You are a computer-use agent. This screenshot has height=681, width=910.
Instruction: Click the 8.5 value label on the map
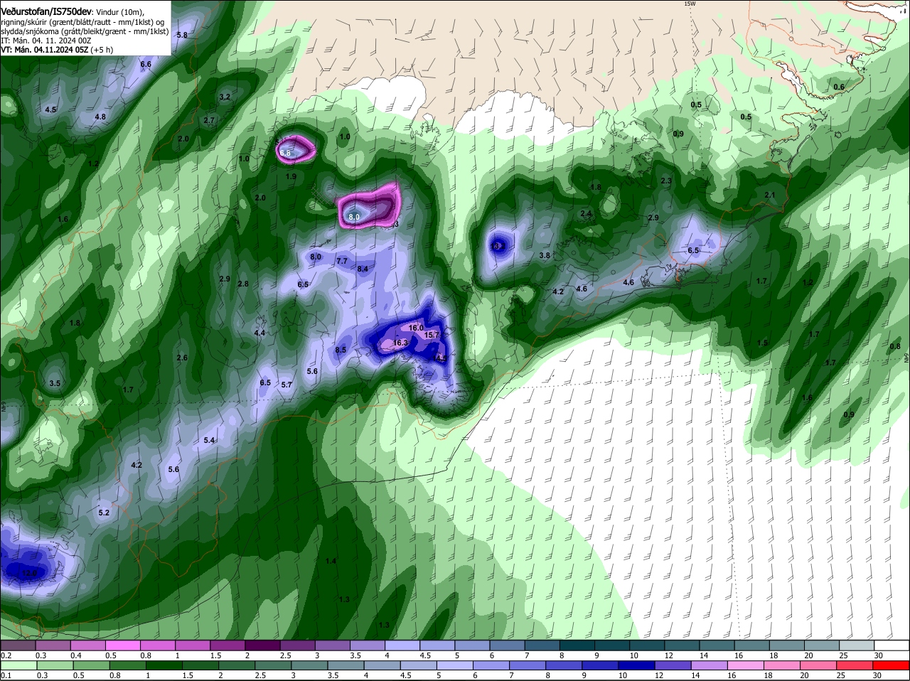coord(341,350)
